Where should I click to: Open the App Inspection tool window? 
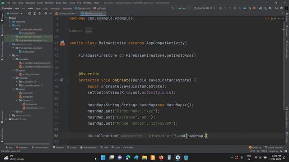[89, 148]
